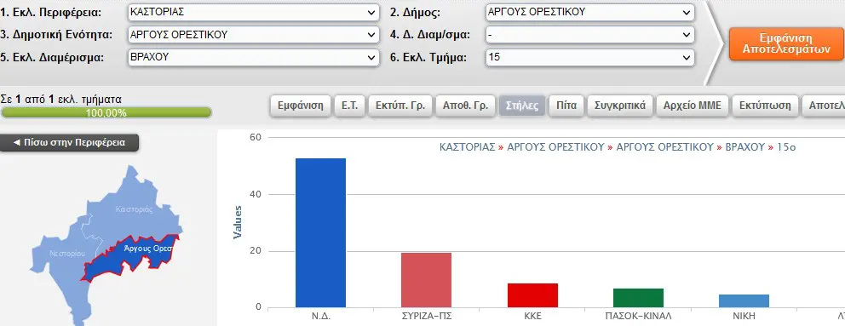The width and height of the screenshot is (845, 326).
Task: Click the Αποθ. Γρ. button
Action: 466,106
